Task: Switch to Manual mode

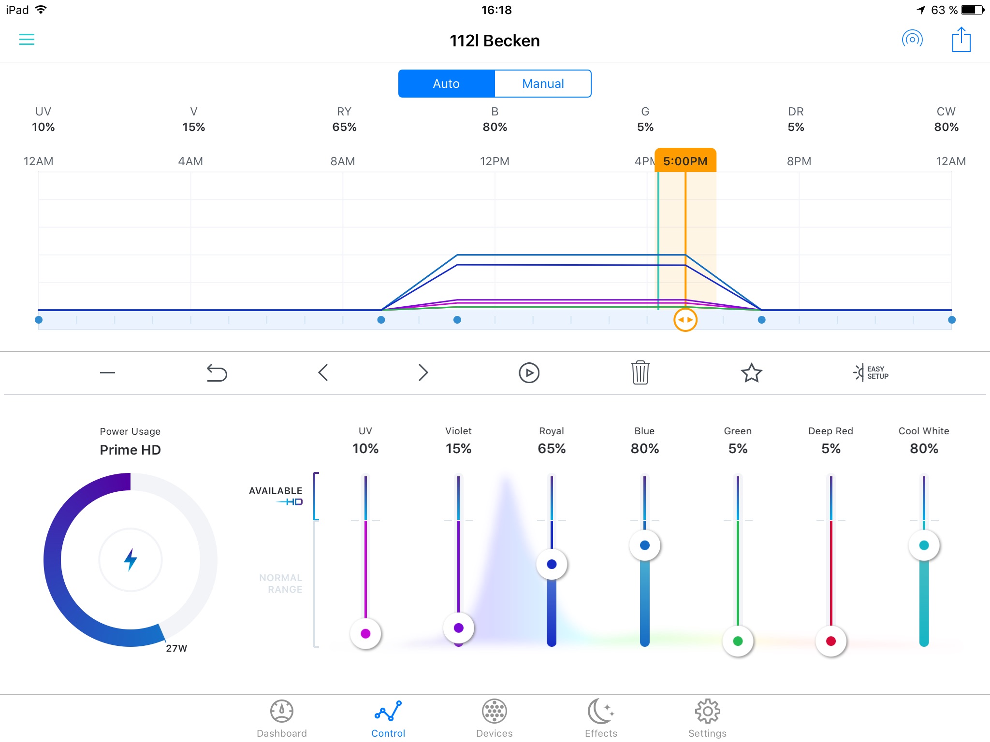Action: [x=542, y=84]
